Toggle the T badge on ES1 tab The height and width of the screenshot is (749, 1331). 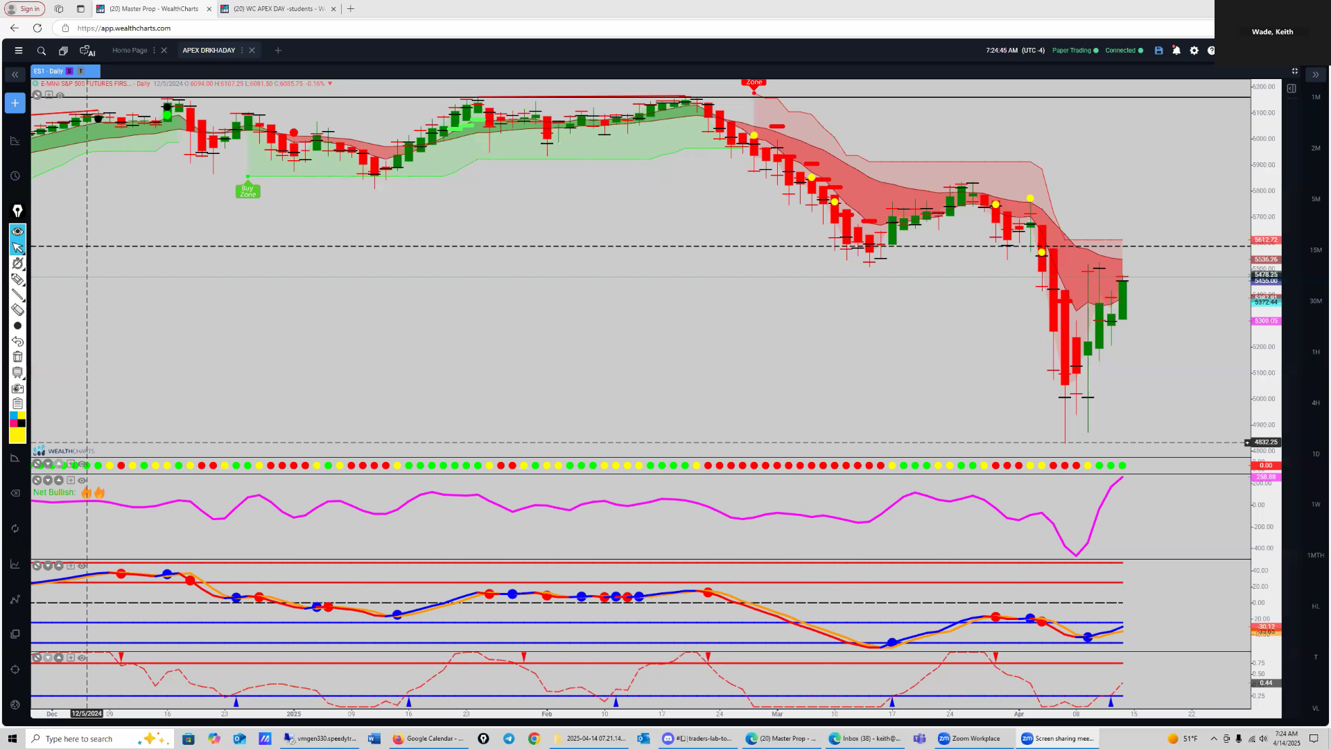80,71
